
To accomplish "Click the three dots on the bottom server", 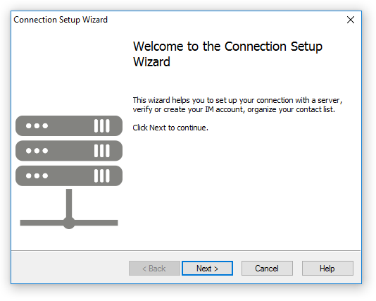I will click(37, 176).
